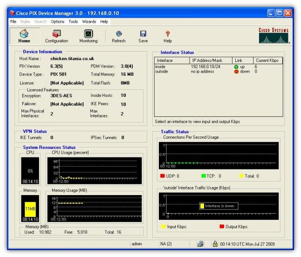Select the inside interface row
This screenshot has width=301, height=257.
click(219, 67)
